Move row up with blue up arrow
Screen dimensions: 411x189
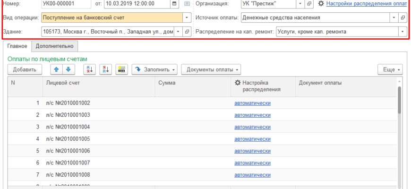point(56,69)
